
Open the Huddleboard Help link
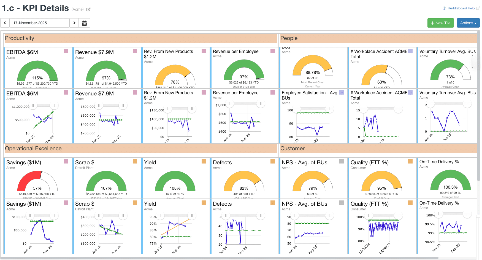(461, 8)
